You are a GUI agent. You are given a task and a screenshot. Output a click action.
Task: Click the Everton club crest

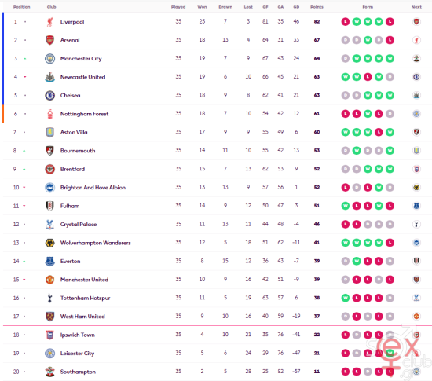point(49,261)
